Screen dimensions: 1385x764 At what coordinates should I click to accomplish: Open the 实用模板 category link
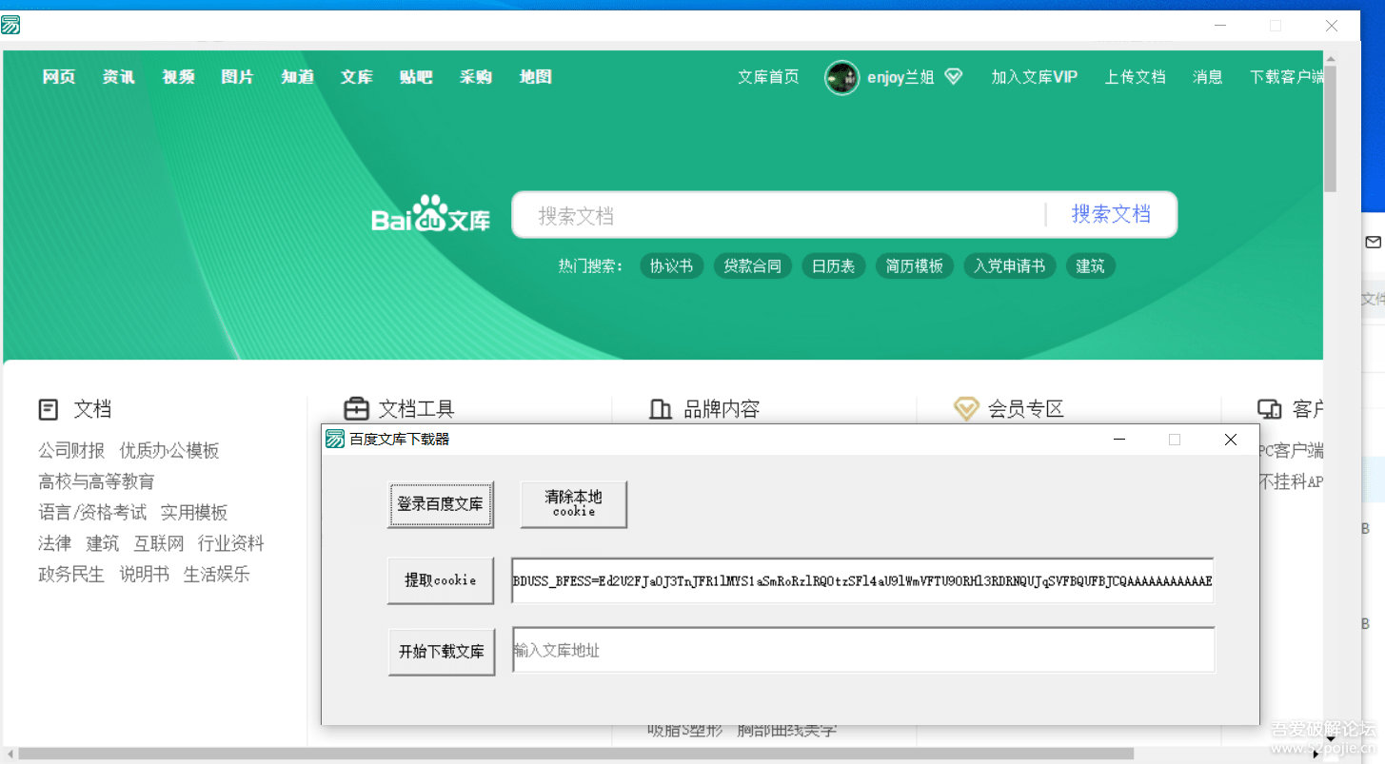tap(194, 513)
